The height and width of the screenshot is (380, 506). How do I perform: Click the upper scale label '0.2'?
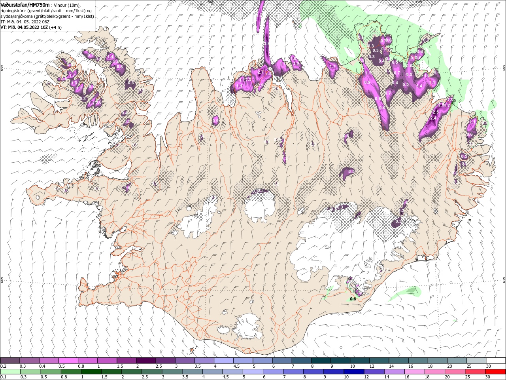[x=3, y=366]
